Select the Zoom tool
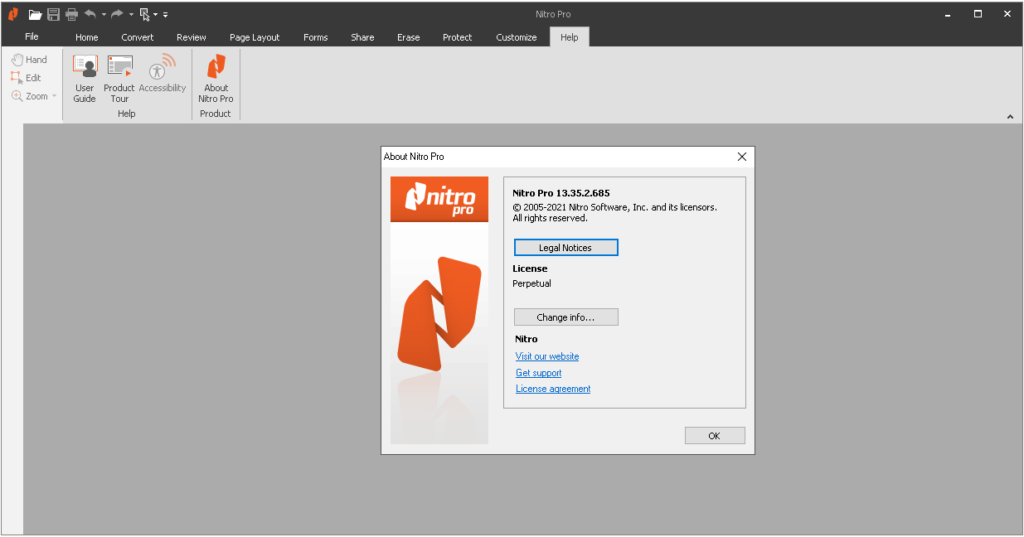 click(30, 96)
